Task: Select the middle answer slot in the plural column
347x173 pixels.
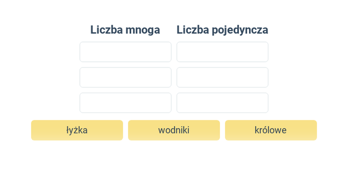Action: (125, 77)
